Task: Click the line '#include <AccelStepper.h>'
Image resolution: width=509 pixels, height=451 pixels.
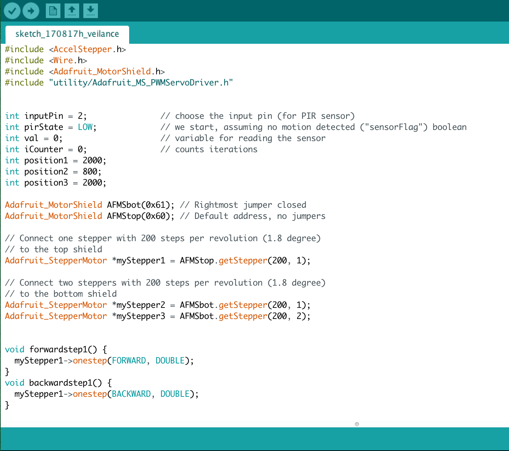Action: point(65,49)
